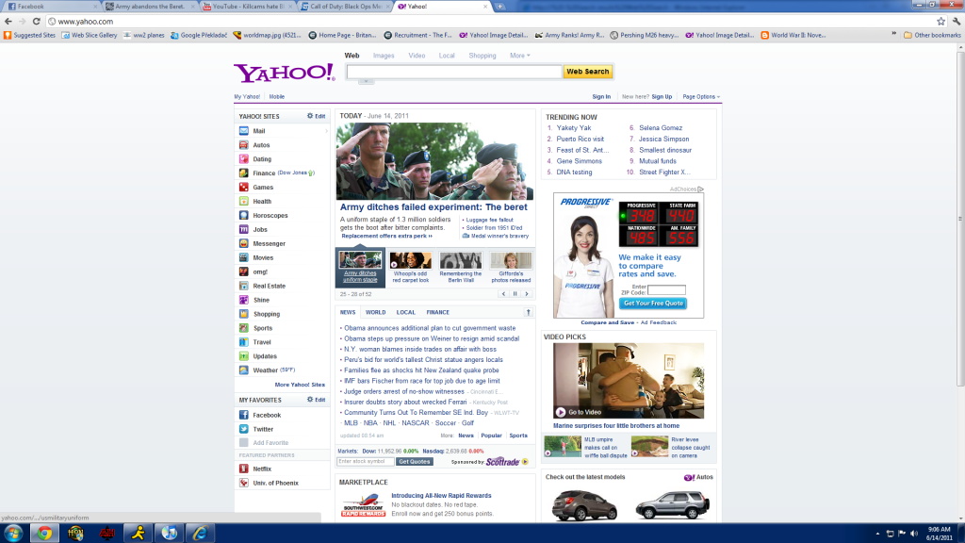Click the Autos sidebar icon

[x=244, y=145]
